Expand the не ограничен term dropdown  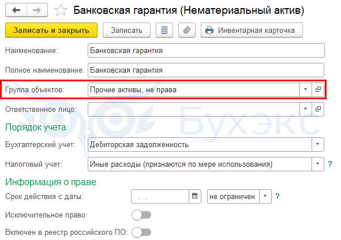(x=265, y=196)
